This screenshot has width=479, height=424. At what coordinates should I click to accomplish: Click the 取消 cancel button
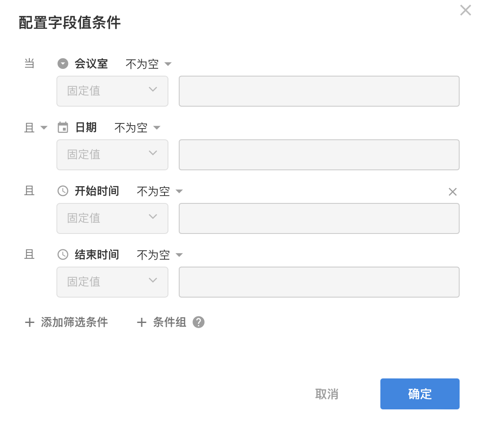[x=327, y=394]
